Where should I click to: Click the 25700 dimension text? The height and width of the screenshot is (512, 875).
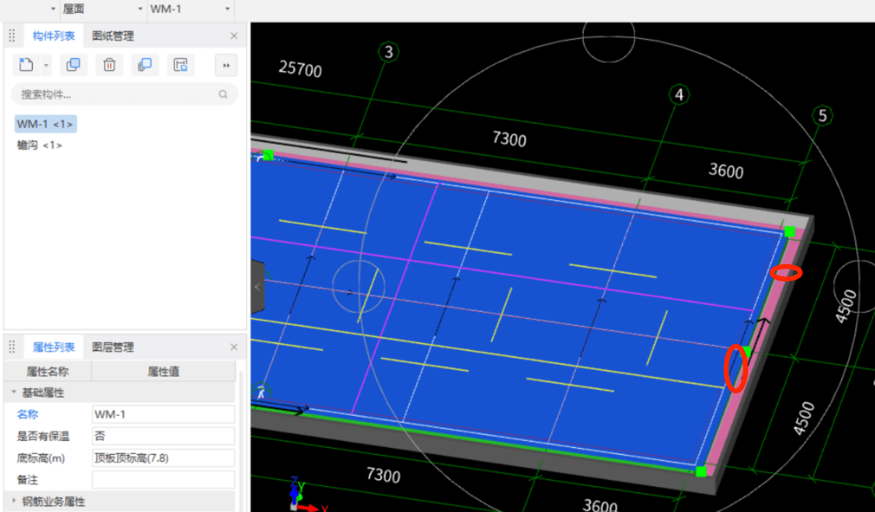(300, 68)
